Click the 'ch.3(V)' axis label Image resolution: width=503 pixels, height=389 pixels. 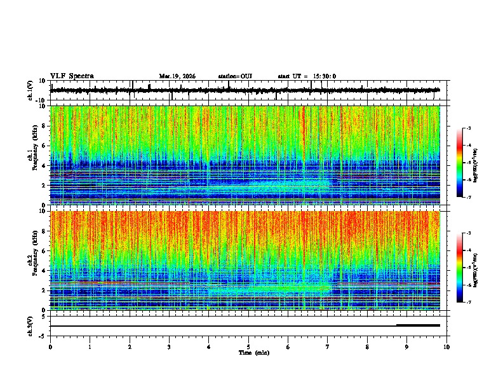(30, 326)
